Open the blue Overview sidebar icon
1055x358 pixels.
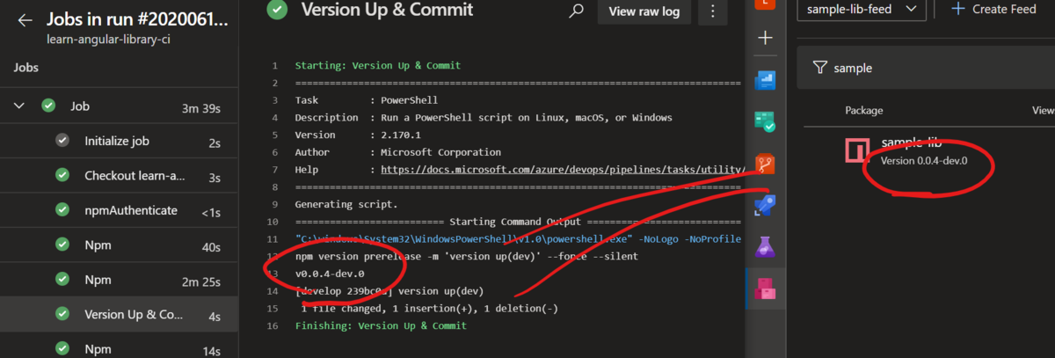[x=765, y=80]
